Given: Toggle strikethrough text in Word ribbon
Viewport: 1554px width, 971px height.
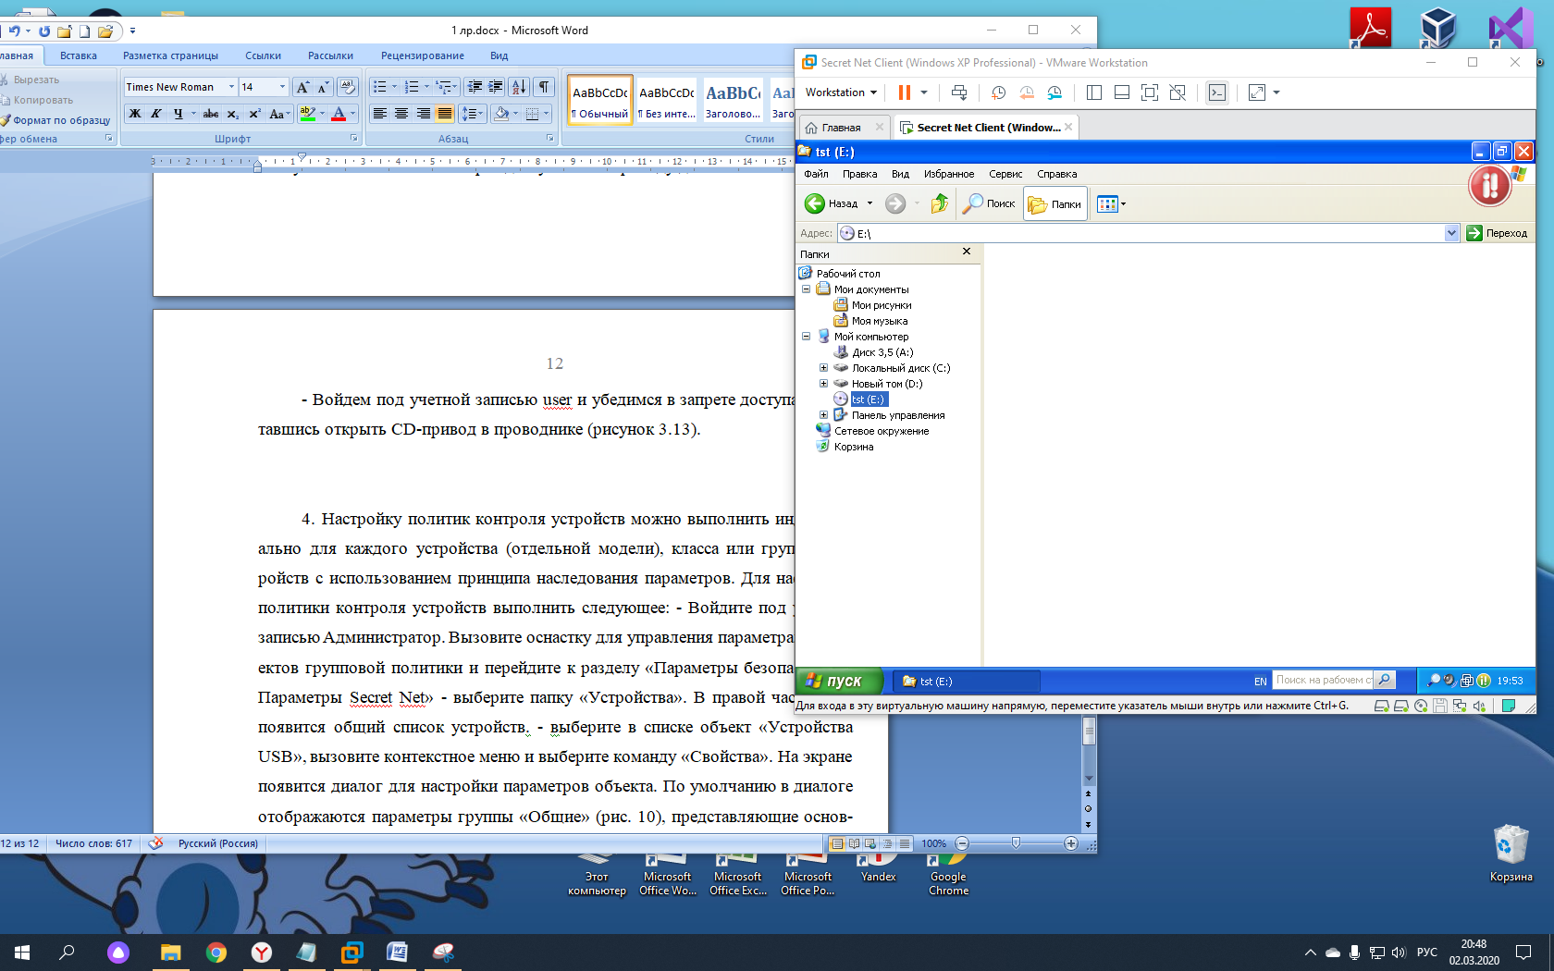Looking at the screenshot, I should (211, 114).
